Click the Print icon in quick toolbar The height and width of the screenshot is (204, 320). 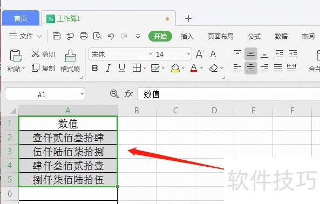click(84, 36)
